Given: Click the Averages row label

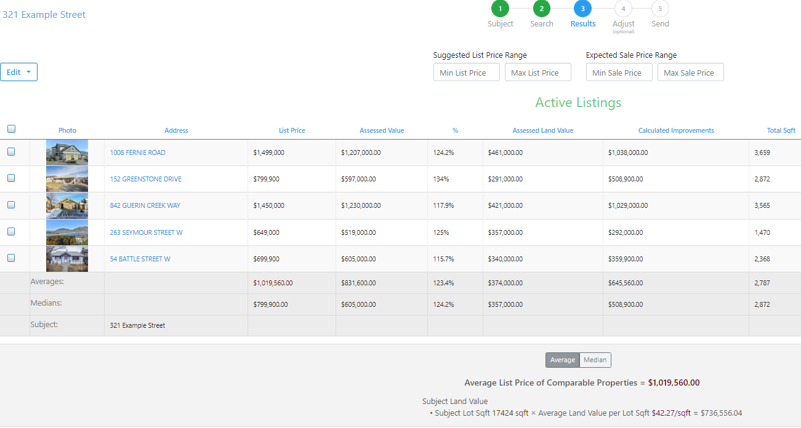Looking at the screenshot, I should coord(47,282).
